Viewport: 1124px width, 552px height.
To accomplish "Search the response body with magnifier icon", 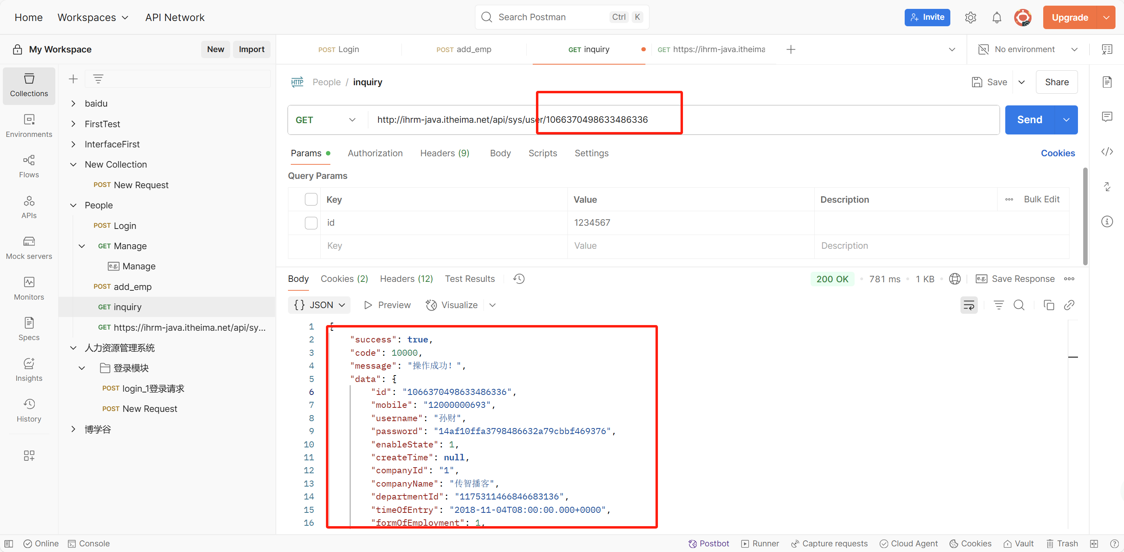I will tap(1019, 305).
